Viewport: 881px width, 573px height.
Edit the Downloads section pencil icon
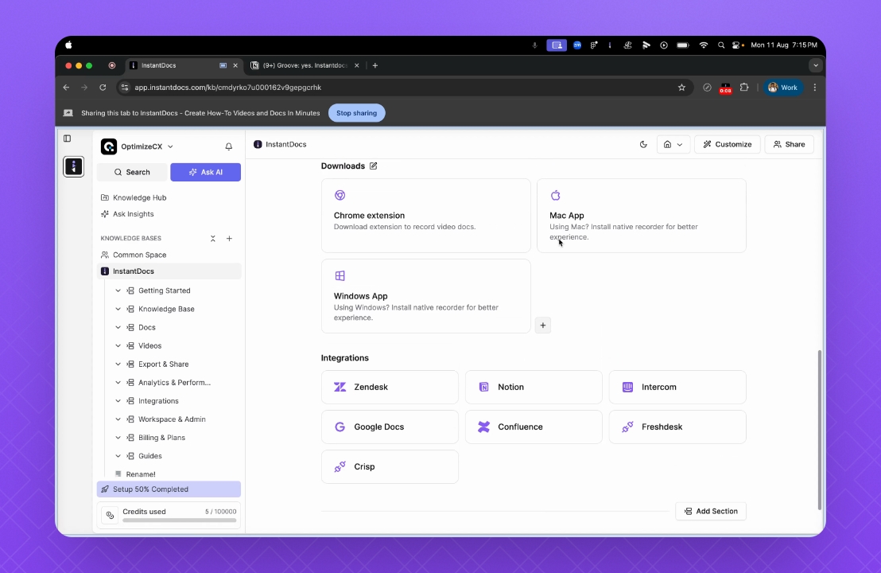tap(373, 166)
